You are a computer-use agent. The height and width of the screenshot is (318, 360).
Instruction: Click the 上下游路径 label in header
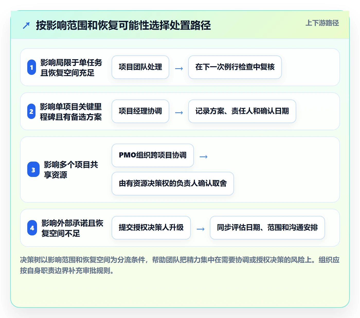click(x=322, y=23)
